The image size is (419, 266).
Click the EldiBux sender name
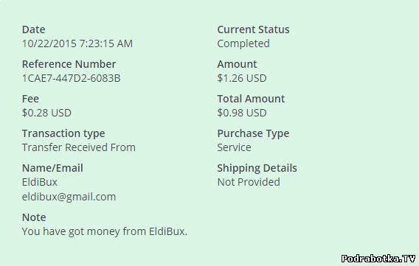click(x=40, y=182)
